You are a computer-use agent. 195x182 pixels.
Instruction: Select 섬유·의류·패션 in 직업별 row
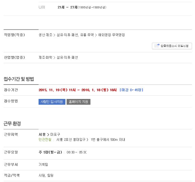pyautogui.click(x=68, y=35)
